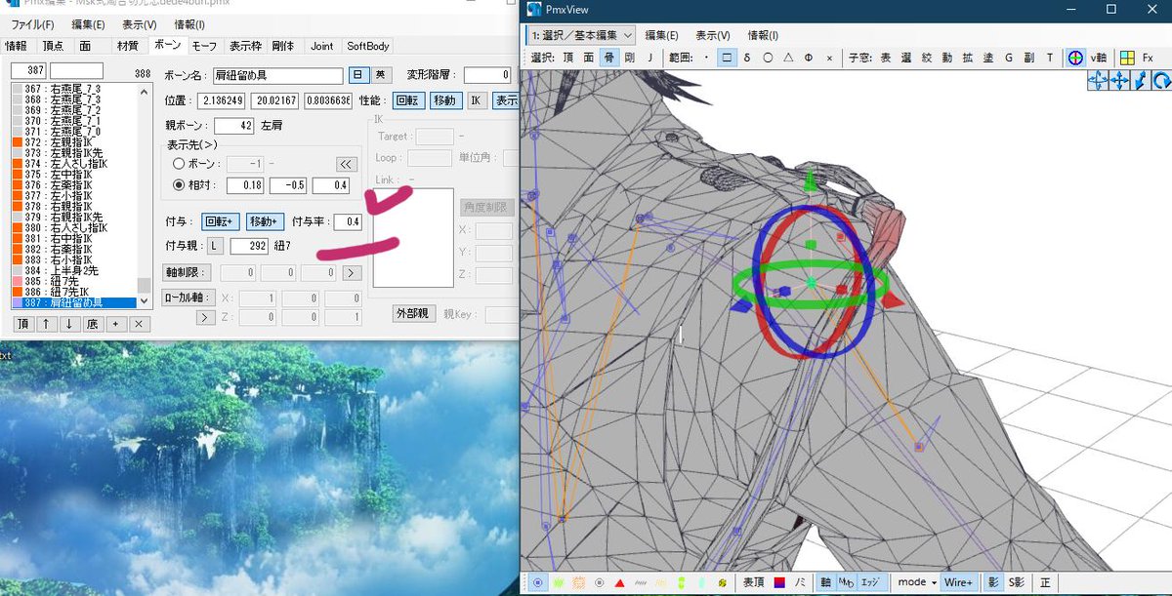The width and height of the screenshot is (1172, 596).
Task: Click the << button beside display target
Action: pos(346,164)
